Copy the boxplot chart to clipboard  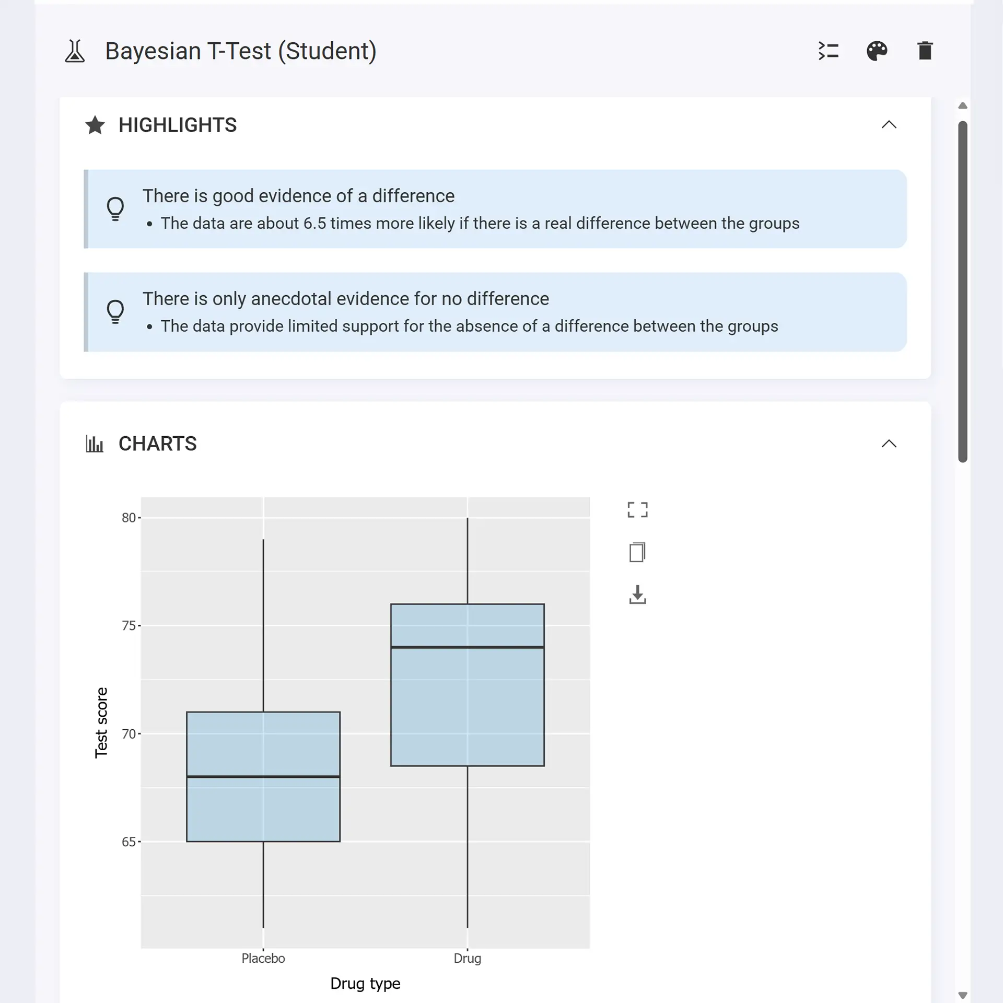638,552
